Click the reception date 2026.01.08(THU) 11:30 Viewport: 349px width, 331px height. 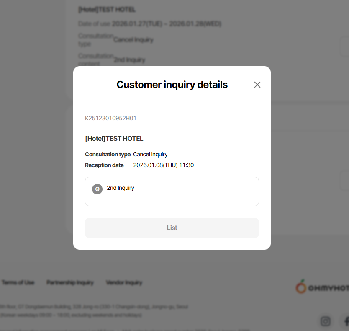163,165
